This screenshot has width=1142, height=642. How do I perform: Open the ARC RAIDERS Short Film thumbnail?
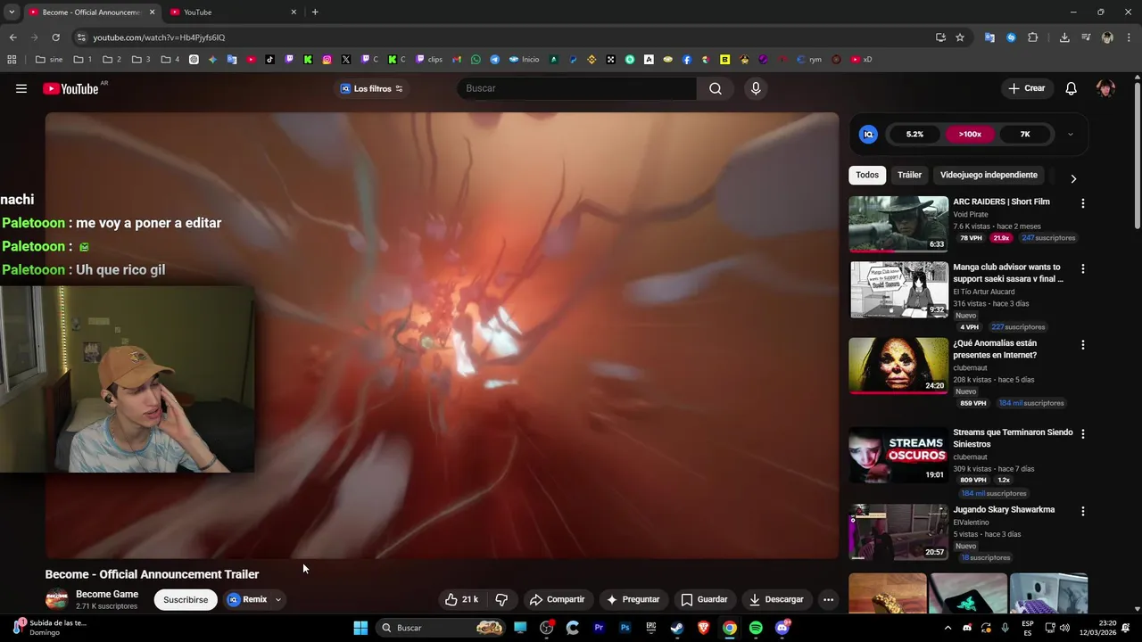(898, 224)
